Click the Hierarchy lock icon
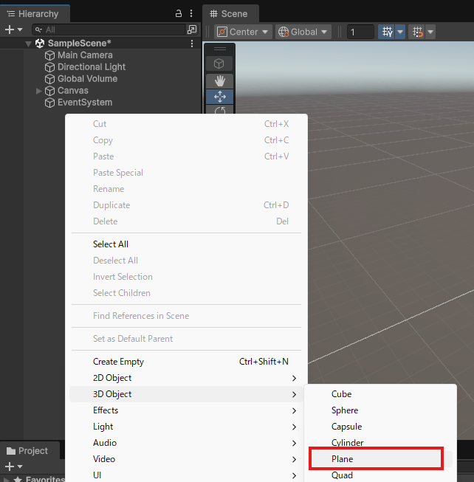 point(178,14)
